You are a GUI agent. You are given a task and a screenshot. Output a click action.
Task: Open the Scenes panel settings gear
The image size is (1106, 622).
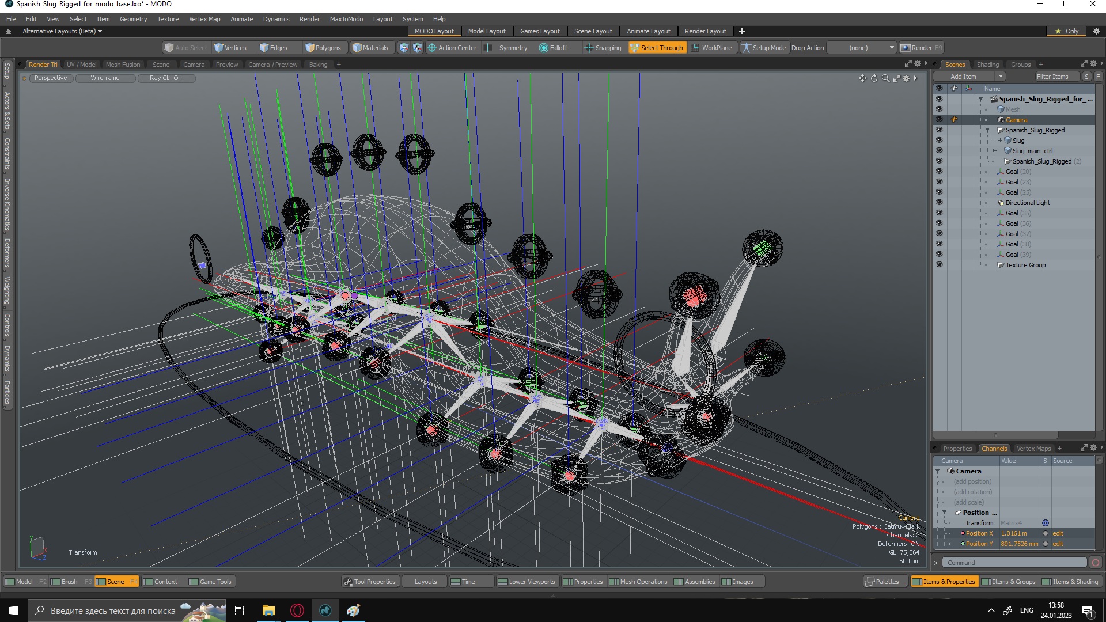1093,64
